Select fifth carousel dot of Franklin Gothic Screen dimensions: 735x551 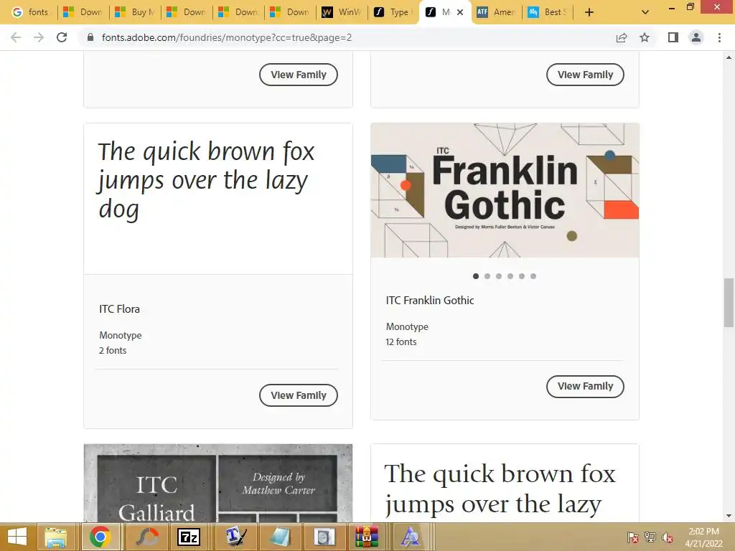(x=522, y=276)
